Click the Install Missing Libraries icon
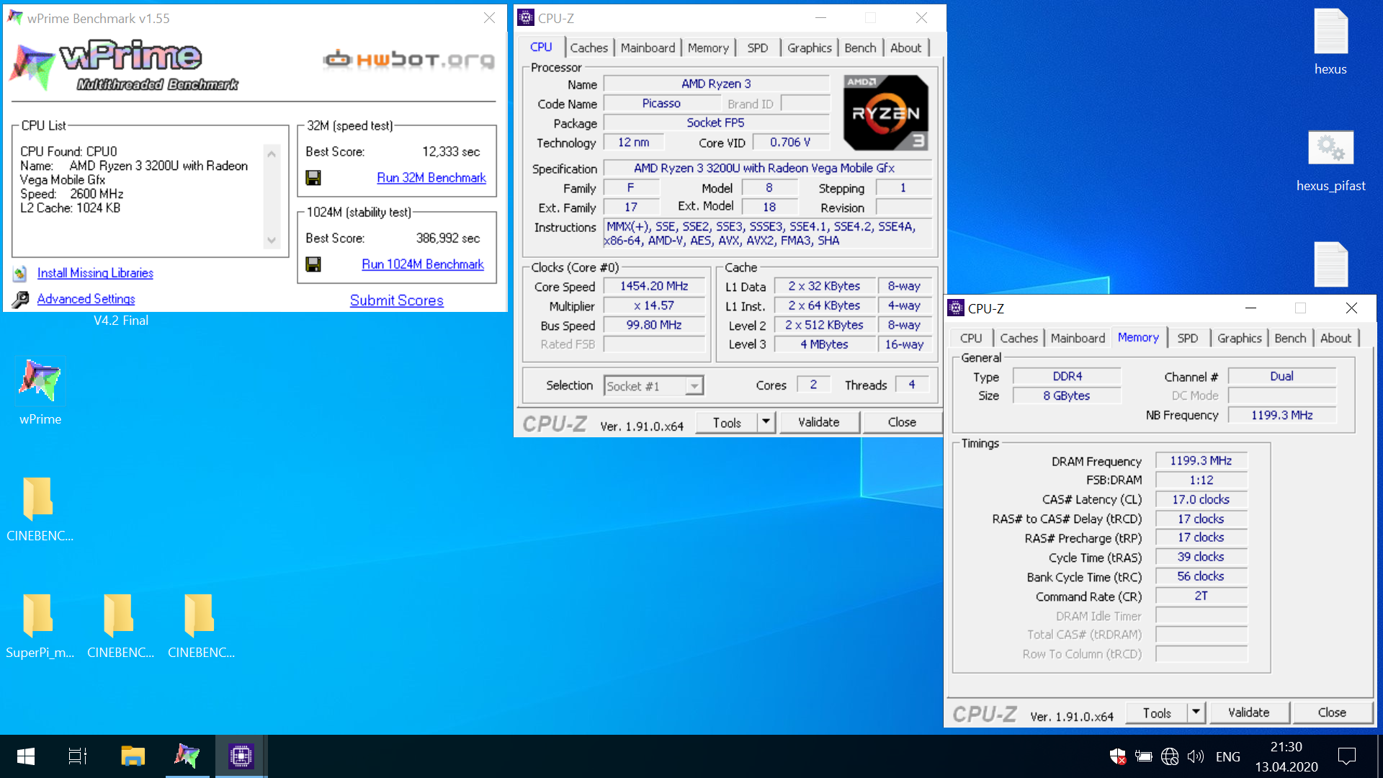Image resolution: width=1383 pixels, height=778 pixels. (x=20, y=274)
